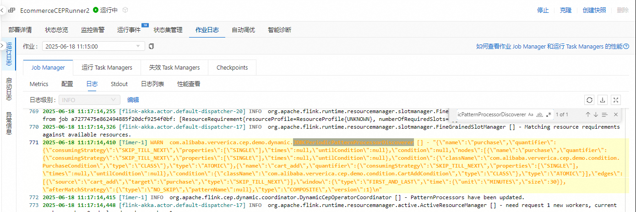
Task: Open the 自动调优 tab
Action: (x=243, y=30)
